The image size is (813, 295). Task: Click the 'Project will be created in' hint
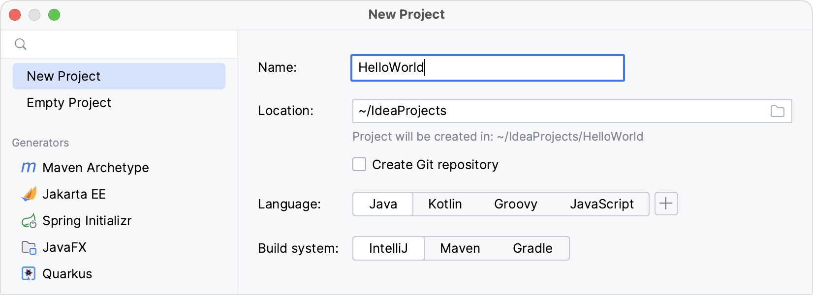coord(498,137)
